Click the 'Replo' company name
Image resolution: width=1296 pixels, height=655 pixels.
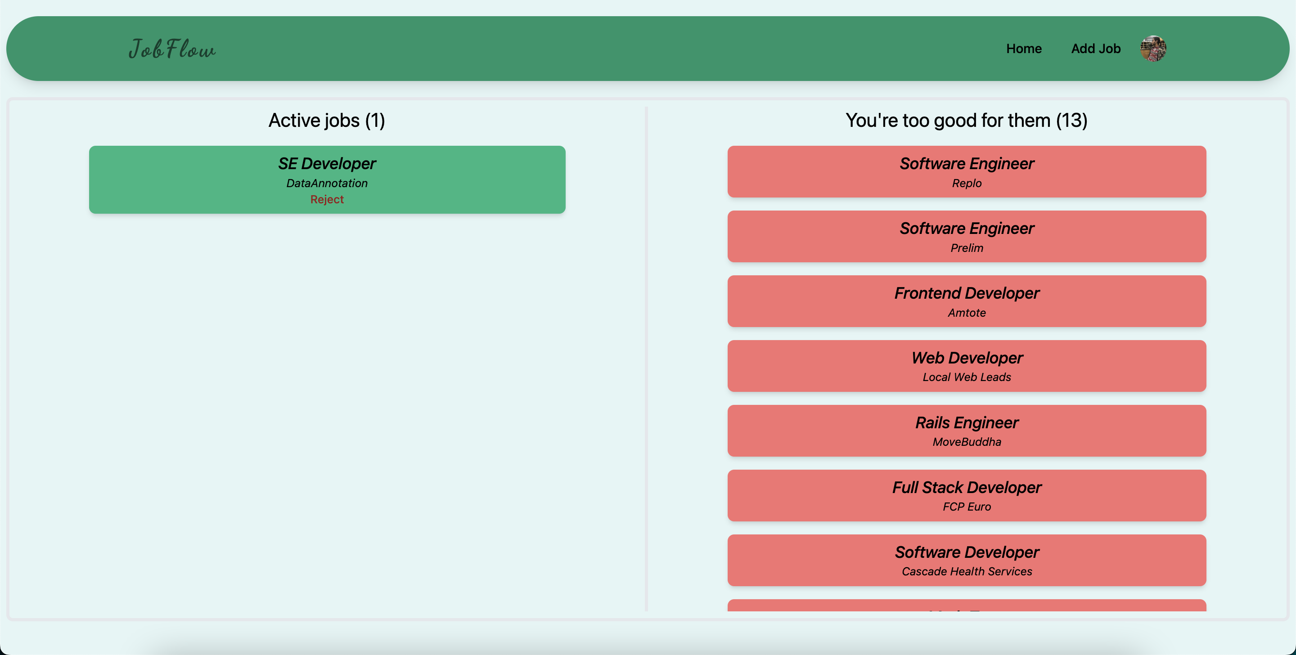coord(967,183)
